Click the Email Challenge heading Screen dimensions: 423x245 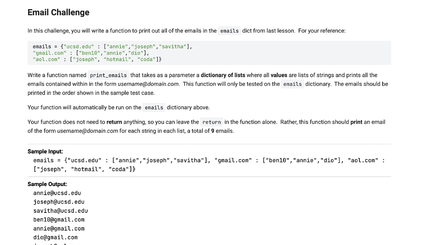[58, 12]
